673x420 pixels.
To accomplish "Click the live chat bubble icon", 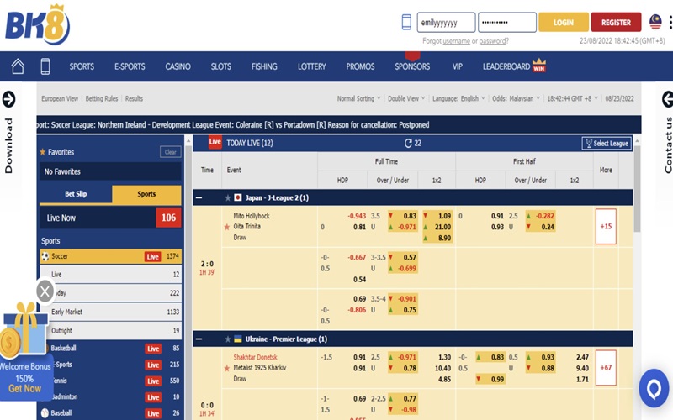I will coord(653,388).
